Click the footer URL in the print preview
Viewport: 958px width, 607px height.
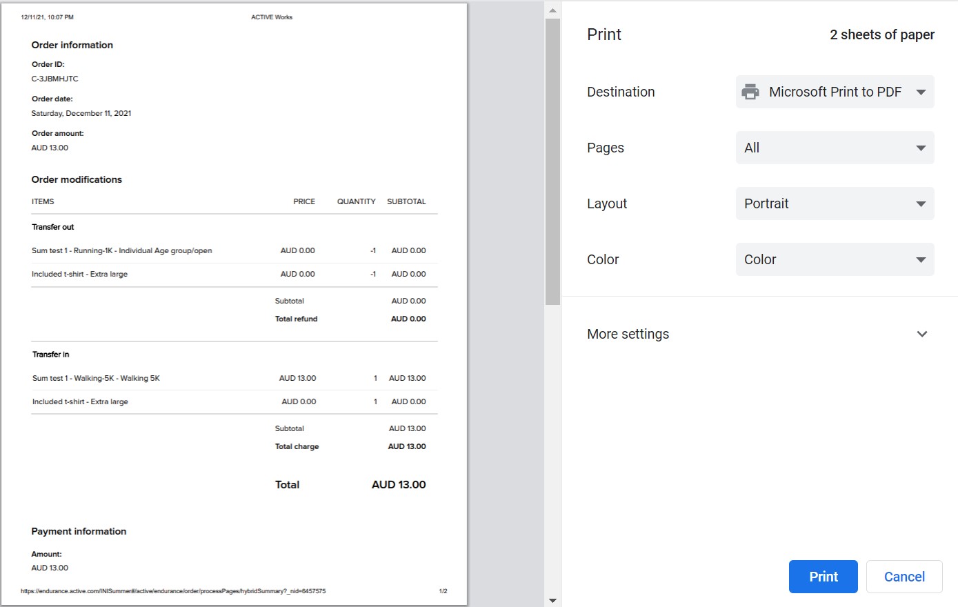(173, 591)
